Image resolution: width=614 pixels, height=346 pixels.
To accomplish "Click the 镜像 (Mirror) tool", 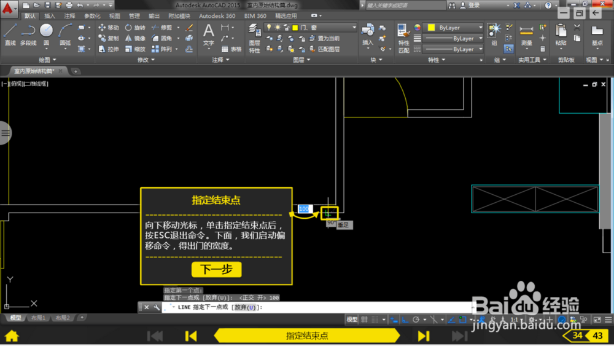I will point(135,38).
